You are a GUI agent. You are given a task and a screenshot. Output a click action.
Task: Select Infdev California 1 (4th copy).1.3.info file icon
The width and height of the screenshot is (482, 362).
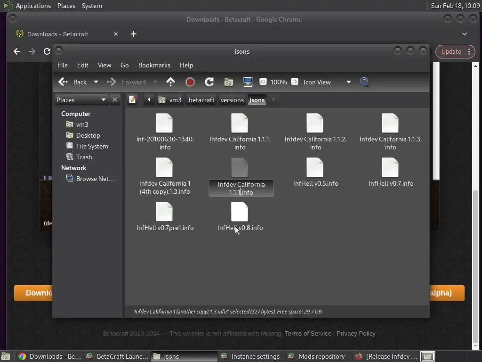(x=164, y=167)
